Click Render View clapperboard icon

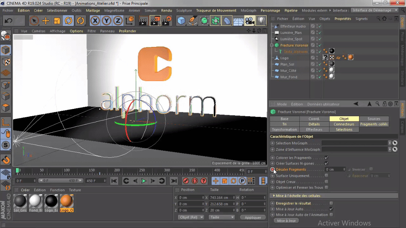coord(143,21)
